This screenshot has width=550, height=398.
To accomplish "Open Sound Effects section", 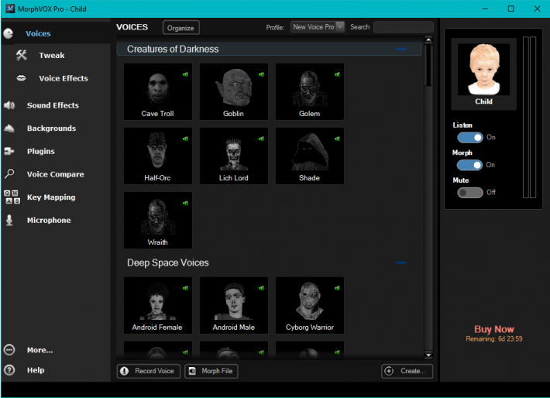I will (x=53, y=105).
